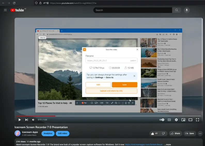Expand the description with ...more

coord(168,144)
